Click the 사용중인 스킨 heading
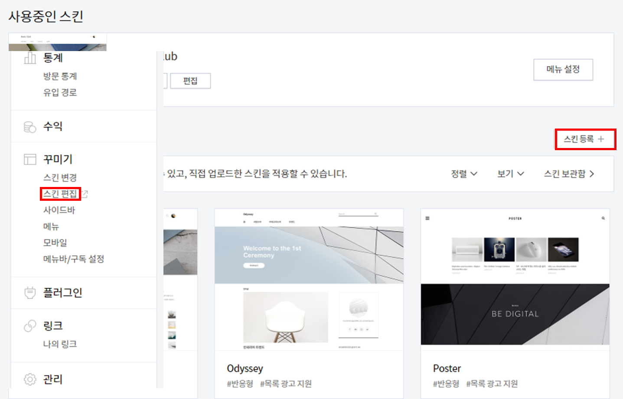The image size is (623, 399). pos(46,16)
